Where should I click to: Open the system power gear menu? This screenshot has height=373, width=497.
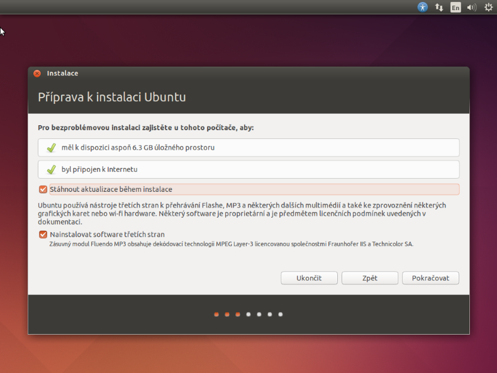click(x=488, y=7)
